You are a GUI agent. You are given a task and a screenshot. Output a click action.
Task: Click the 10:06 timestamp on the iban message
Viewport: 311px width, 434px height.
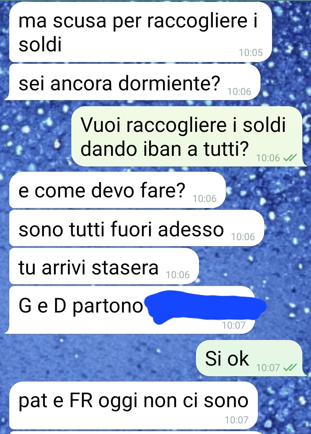pyautogui.click(x=268, y=158)
